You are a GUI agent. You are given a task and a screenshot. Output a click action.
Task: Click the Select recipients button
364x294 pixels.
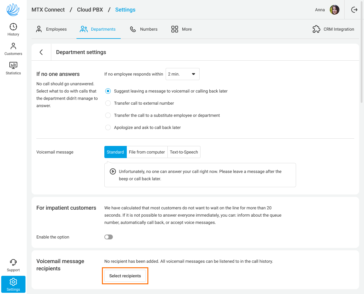125,276
